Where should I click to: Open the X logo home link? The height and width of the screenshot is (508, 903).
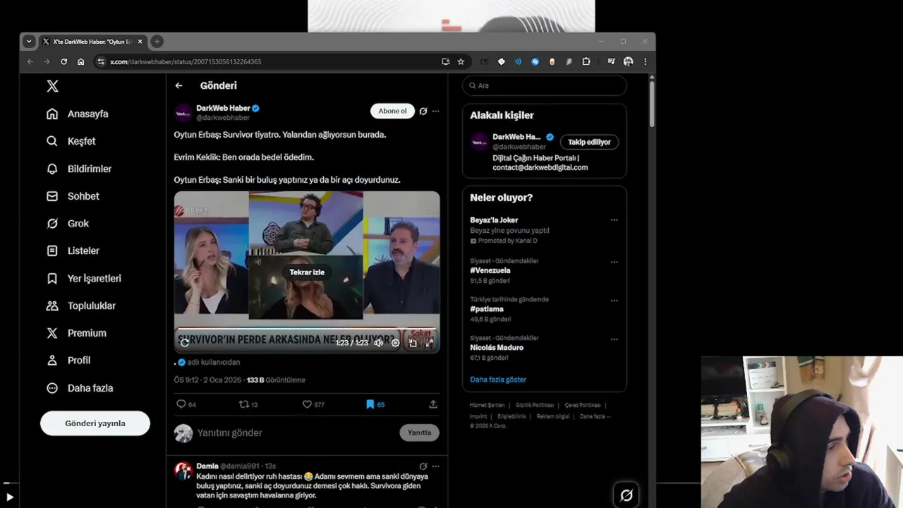tap(52, 86)
